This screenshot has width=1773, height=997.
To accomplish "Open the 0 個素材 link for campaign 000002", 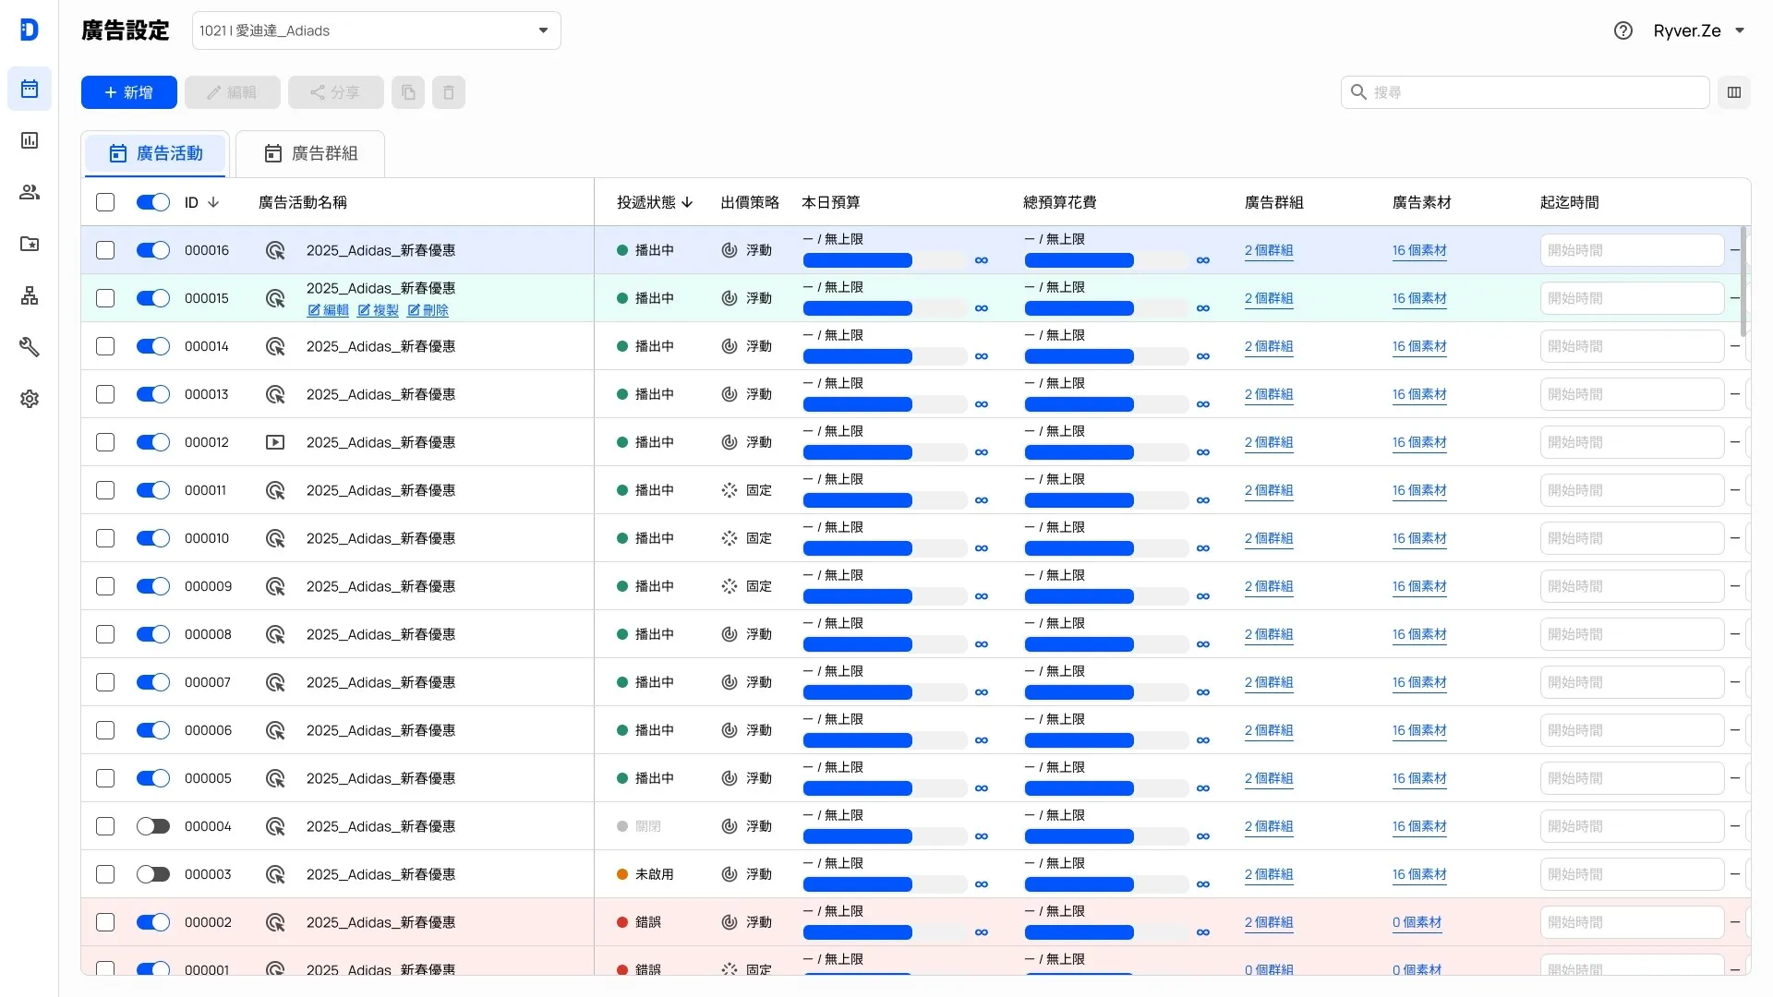I will click(x=1417, y=922).
